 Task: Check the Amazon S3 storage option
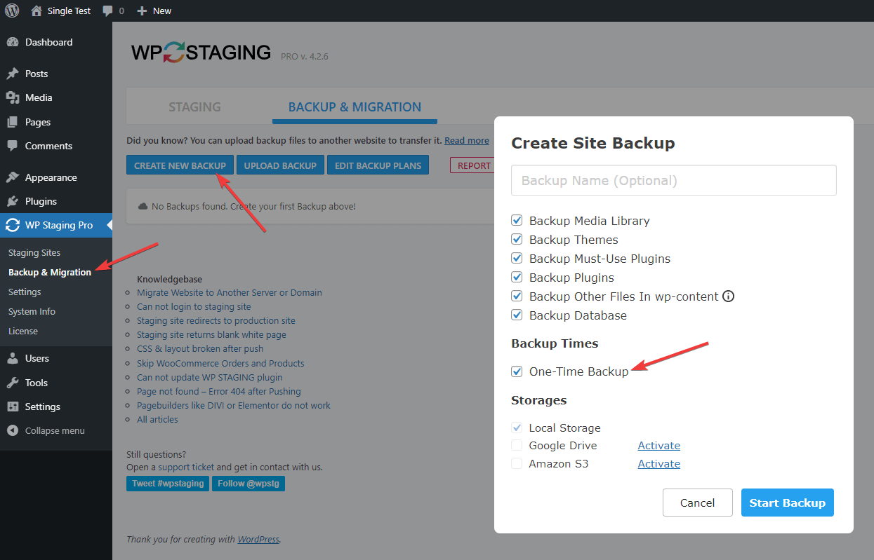[517, 464]
